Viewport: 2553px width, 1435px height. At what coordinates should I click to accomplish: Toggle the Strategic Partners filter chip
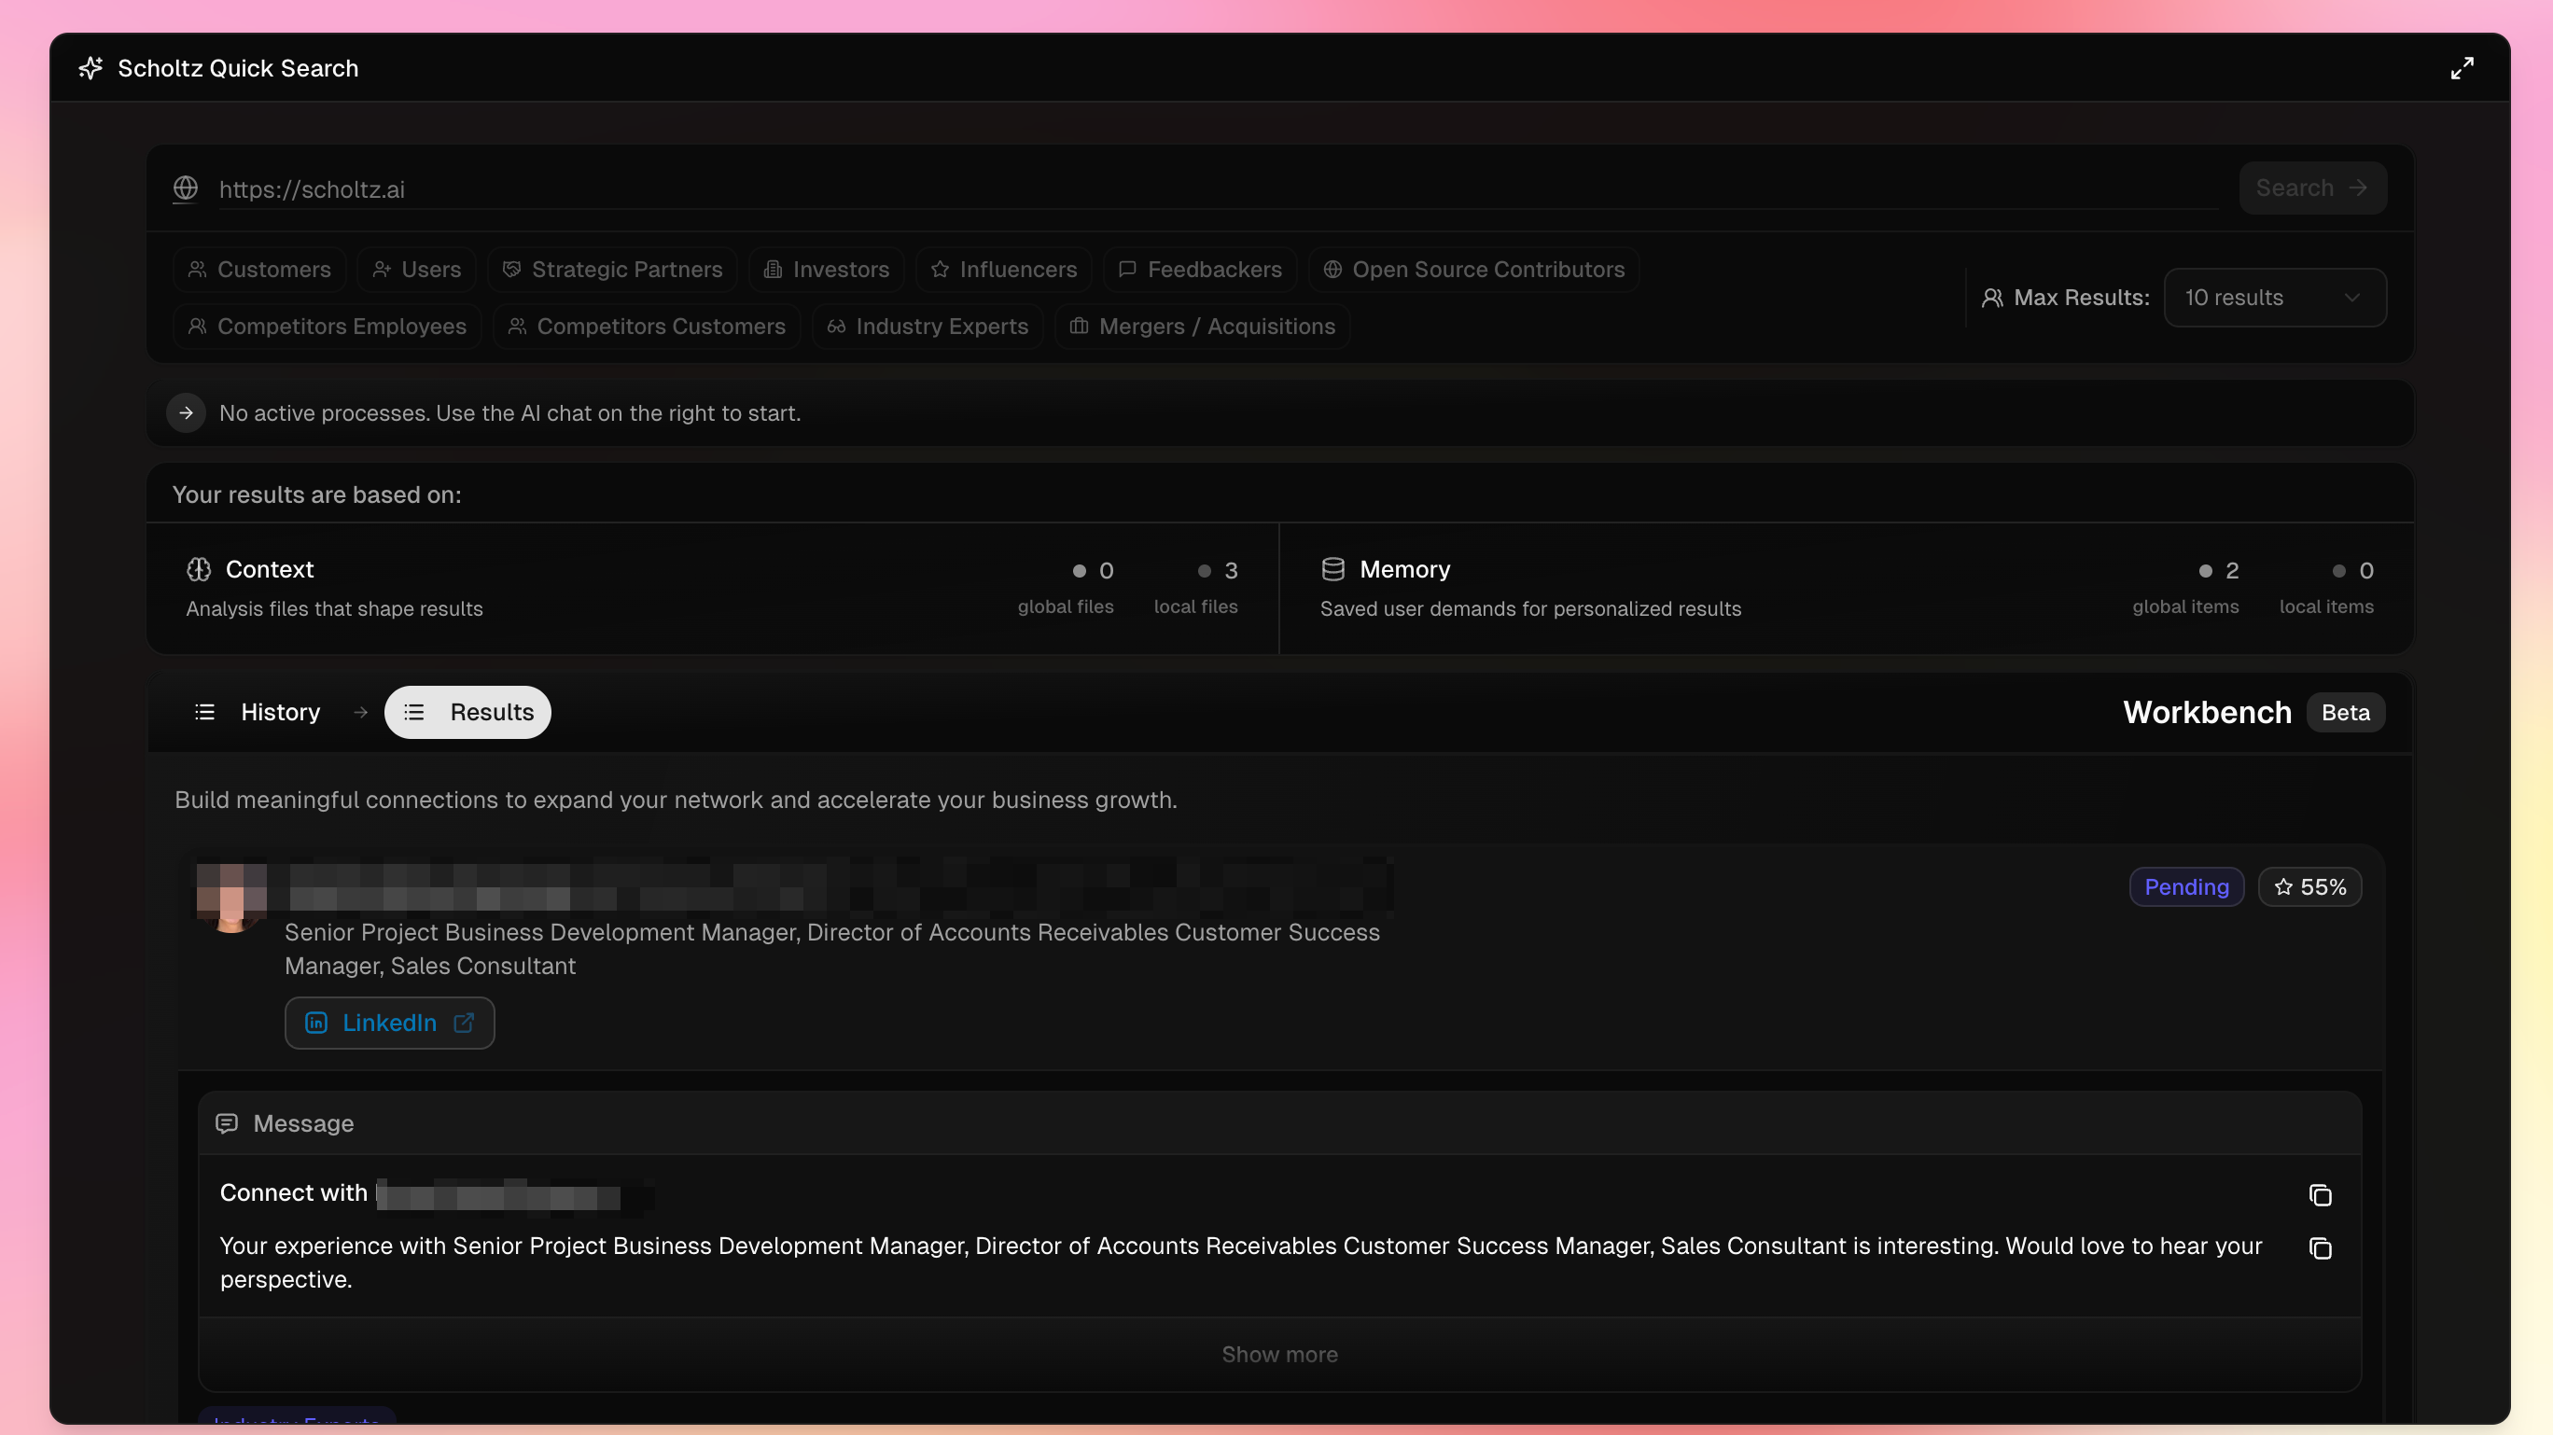click(x=612, y=270)
